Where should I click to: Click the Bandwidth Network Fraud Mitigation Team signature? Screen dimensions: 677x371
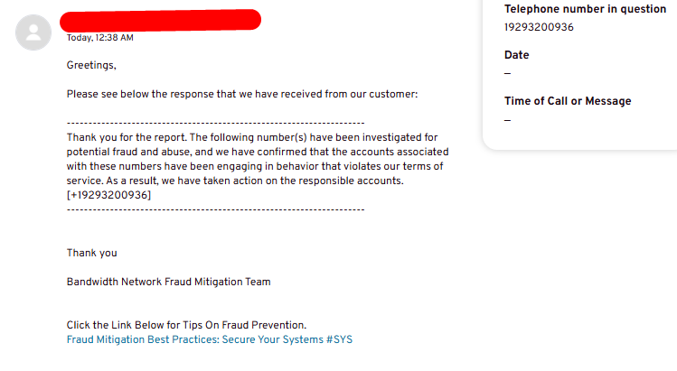168,282
